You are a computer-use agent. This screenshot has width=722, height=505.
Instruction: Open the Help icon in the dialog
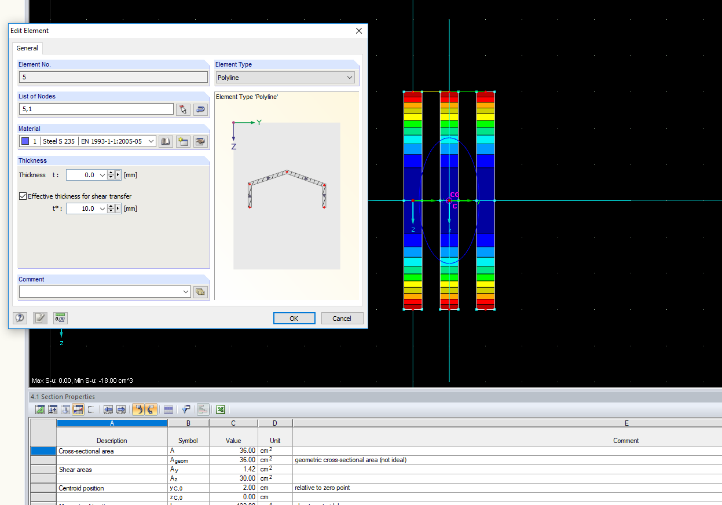click(x=20, y=318)
